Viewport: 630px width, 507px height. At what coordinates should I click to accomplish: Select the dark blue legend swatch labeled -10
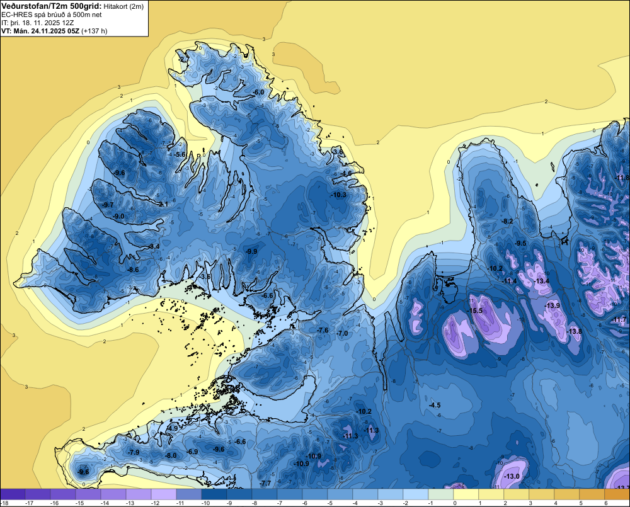pos(214,494)
